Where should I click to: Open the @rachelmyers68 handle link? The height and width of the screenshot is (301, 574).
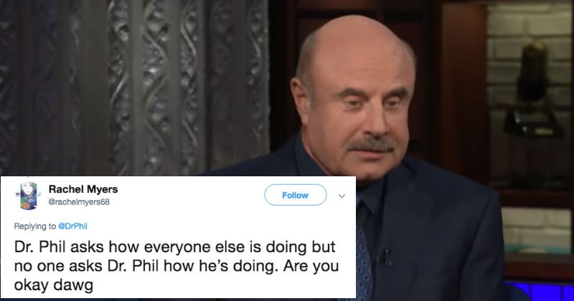point(79,202)
